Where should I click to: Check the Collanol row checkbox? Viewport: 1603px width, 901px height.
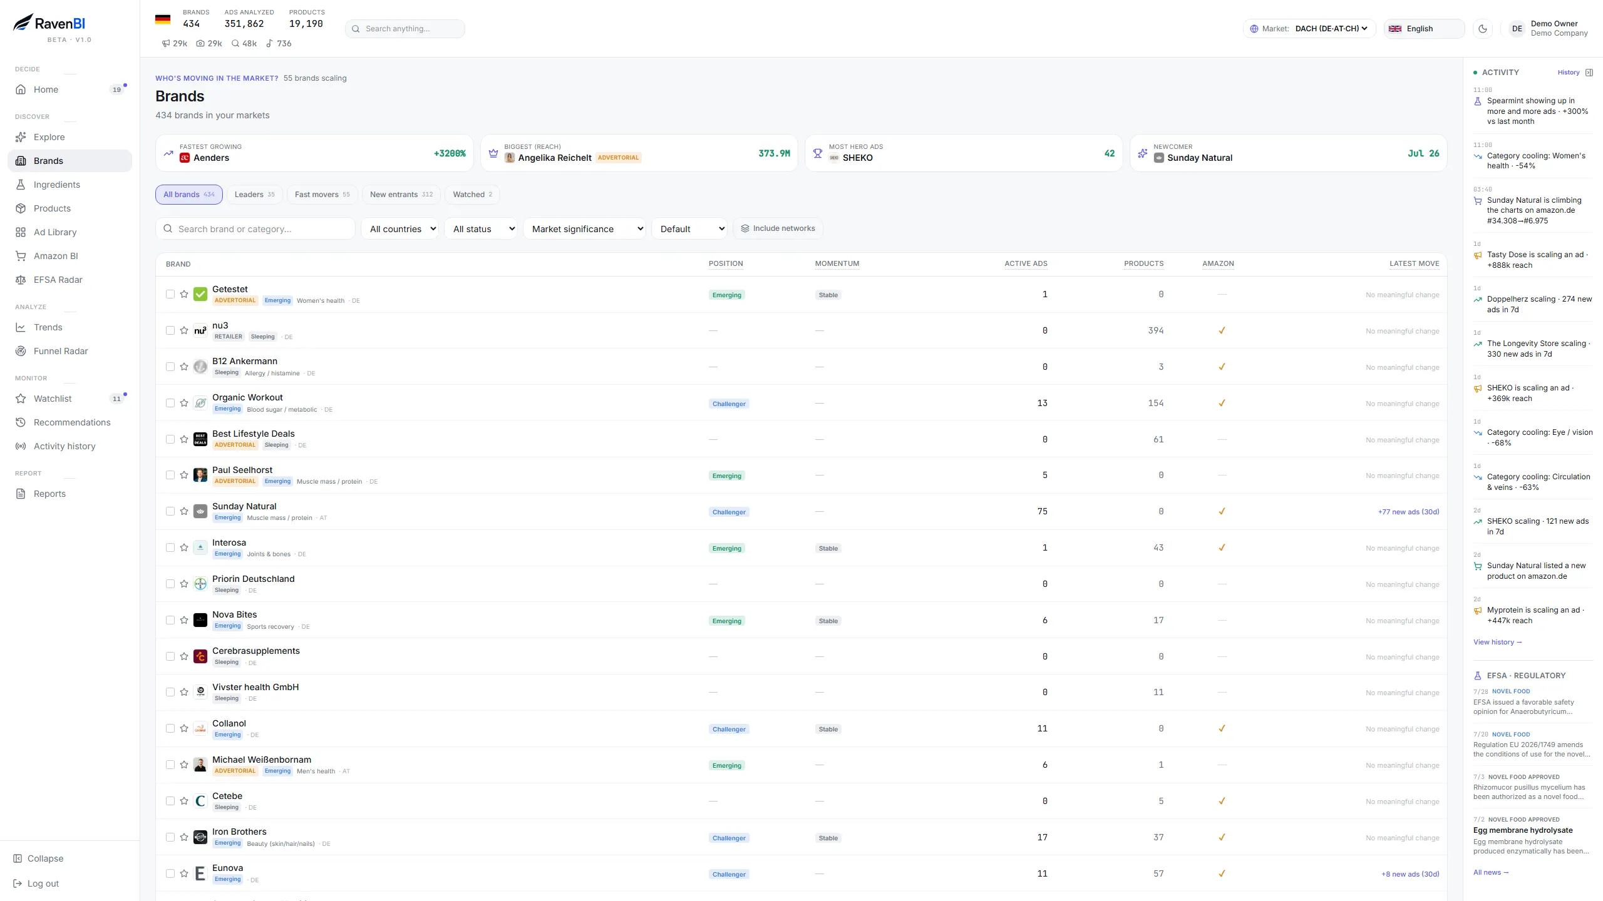[170, 728]
